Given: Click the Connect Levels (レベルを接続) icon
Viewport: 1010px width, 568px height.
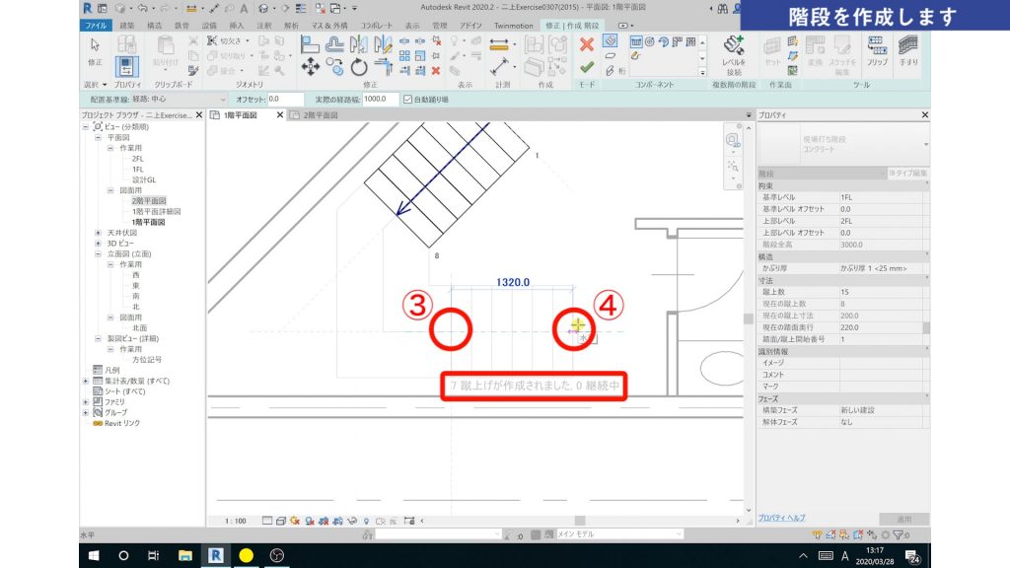Looking at the screenshot, I should point(733,49).
